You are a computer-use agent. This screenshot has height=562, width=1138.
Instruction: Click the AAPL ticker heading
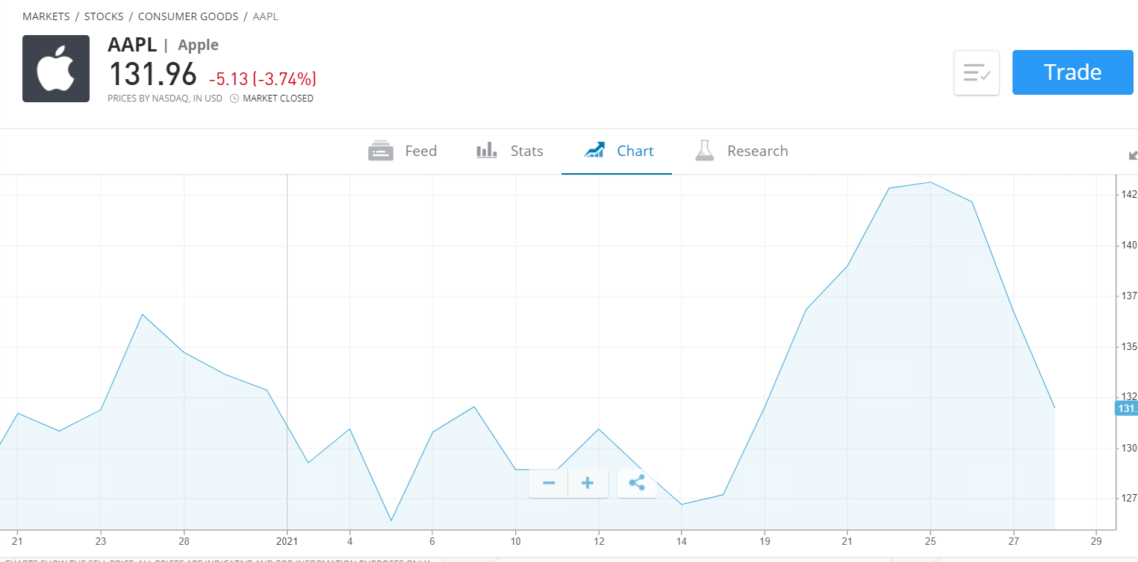tap(132, 45)
